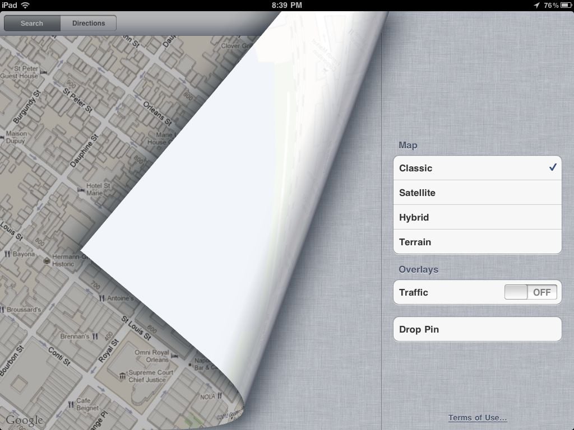This screenshot has height=430, width=574.
Task: Tap the St Peter St street label
Action: pyautogui.click(x=77, y=100)
